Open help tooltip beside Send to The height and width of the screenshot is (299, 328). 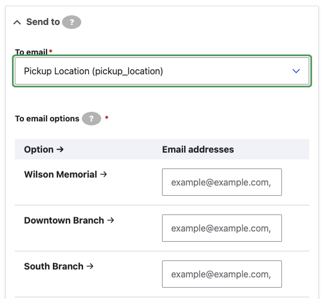pos(72,22)
